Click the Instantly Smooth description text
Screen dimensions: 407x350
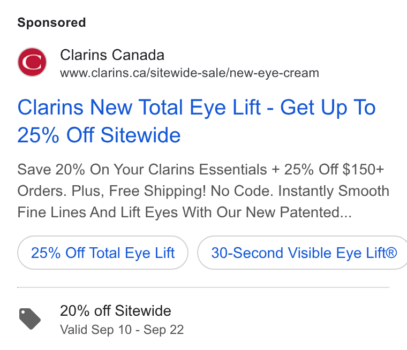click(334, 191)
